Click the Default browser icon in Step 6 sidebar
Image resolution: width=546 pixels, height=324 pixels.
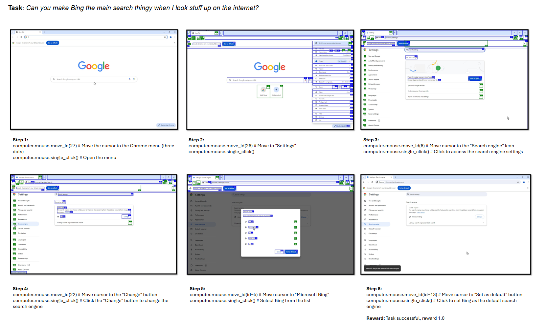point(365,229)
